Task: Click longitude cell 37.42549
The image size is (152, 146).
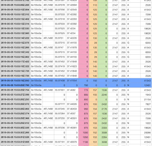Action: (x=72, y=10)
